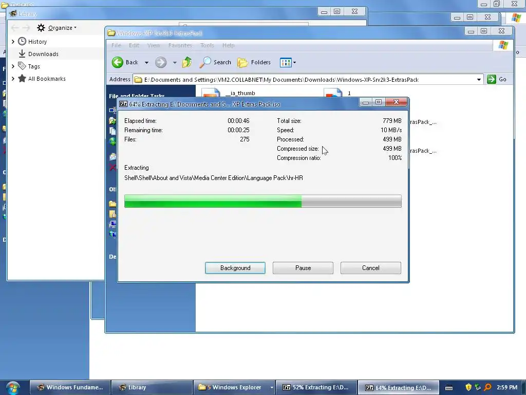Click the green Back arrow in Explorer

(118, 62)
